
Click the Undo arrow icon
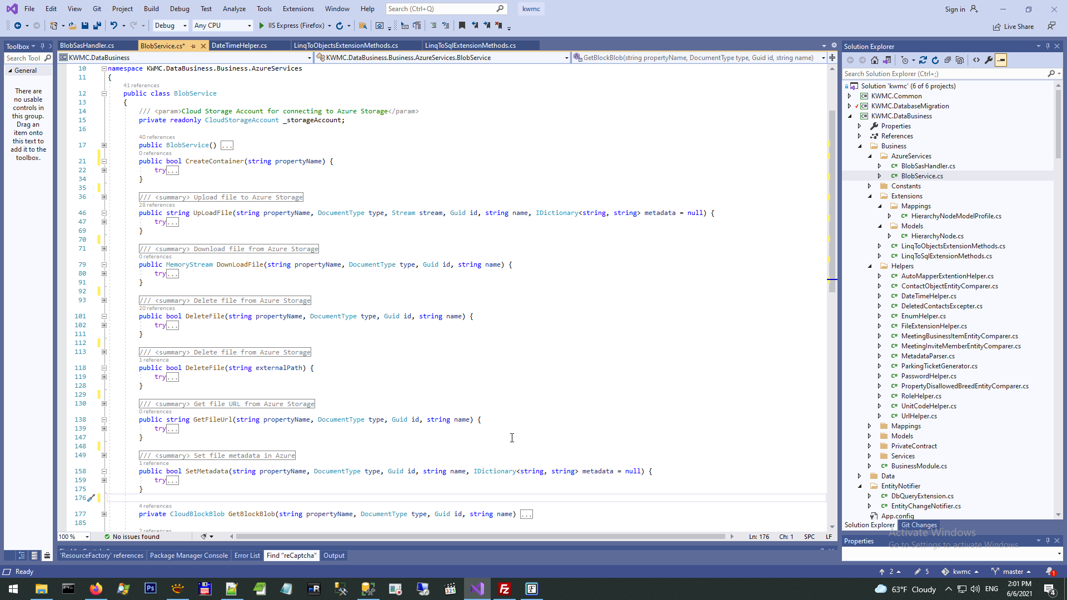coord(113,26)
